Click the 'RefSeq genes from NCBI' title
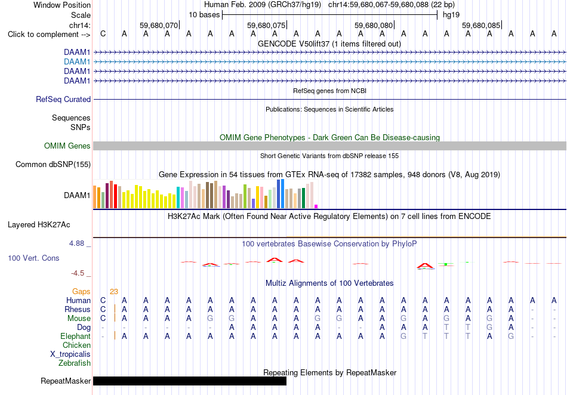Viewport: 567px width, 395px height. [x=329, y=91]
